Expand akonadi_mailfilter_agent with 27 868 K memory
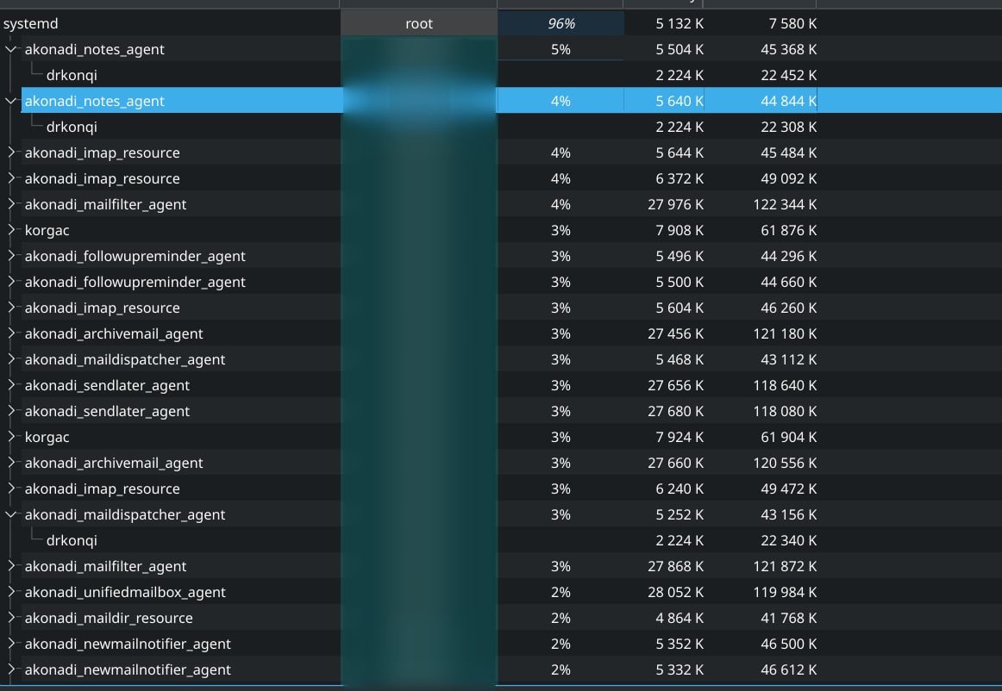The image size is (1002, 691). click(11, 566)
